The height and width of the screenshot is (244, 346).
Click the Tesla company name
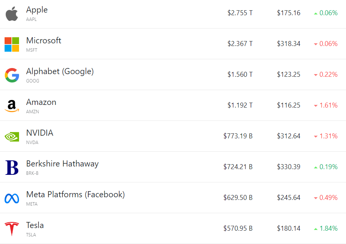(x=35, y=225)
